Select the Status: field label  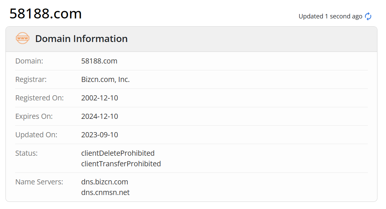click(x=26, y=153)
